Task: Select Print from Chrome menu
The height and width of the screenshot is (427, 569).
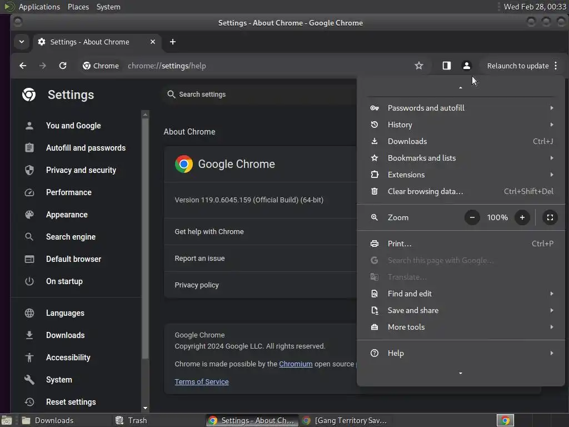Action: tap(461, 244)
